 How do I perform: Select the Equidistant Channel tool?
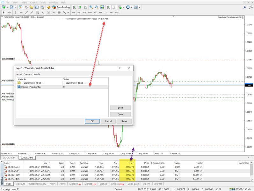pyautogui.click(x=32, y=12)
